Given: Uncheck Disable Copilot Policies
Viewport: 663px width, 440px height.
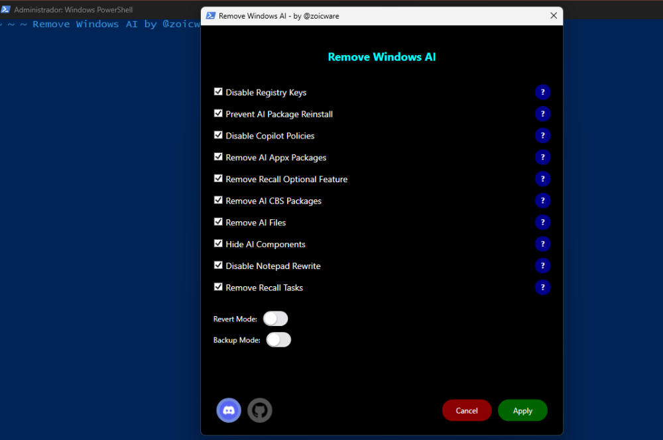Looking at the screenshot, I should tap(218, 135).
